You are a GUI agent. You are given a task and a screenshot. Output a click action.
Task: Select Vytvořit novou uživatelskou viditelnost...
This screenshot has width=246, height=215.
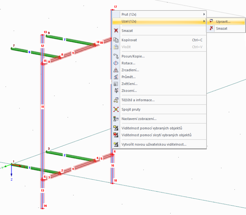point(159,144)
